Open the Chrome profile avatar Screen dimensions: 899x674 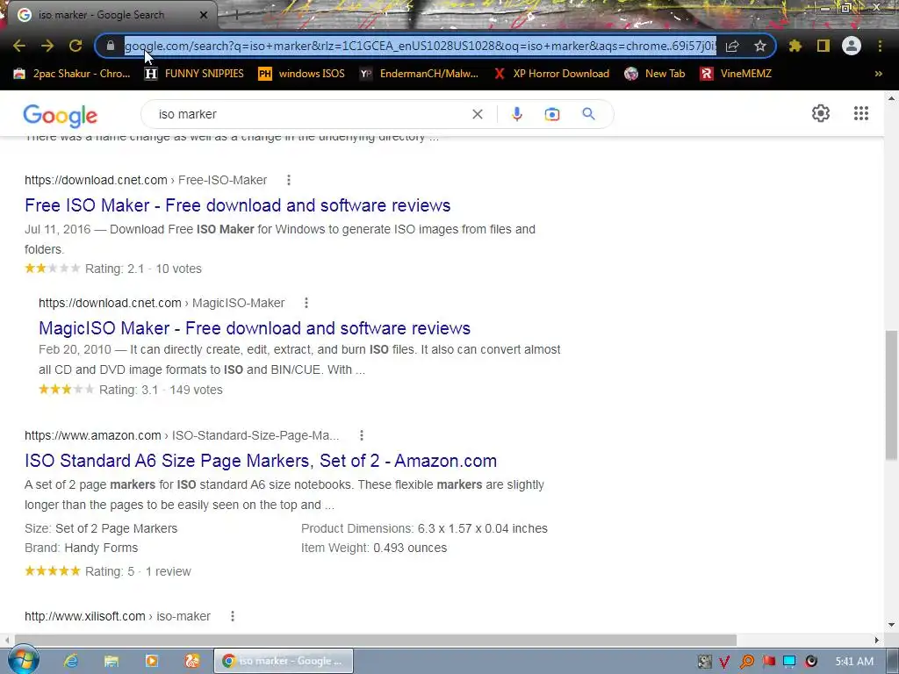(x=852, y=46)
